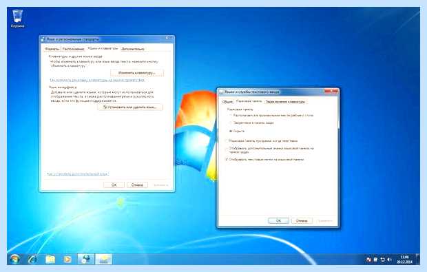Click the Show Desktop strip at taskbar end

pos(417,259)
